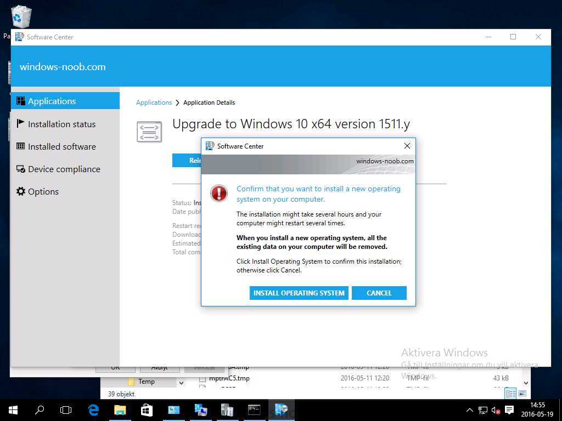Image resolution: width=562 pixels, height=421 pixels.
Task: Open Task View from the taskbar
Action: click(66, 410)
